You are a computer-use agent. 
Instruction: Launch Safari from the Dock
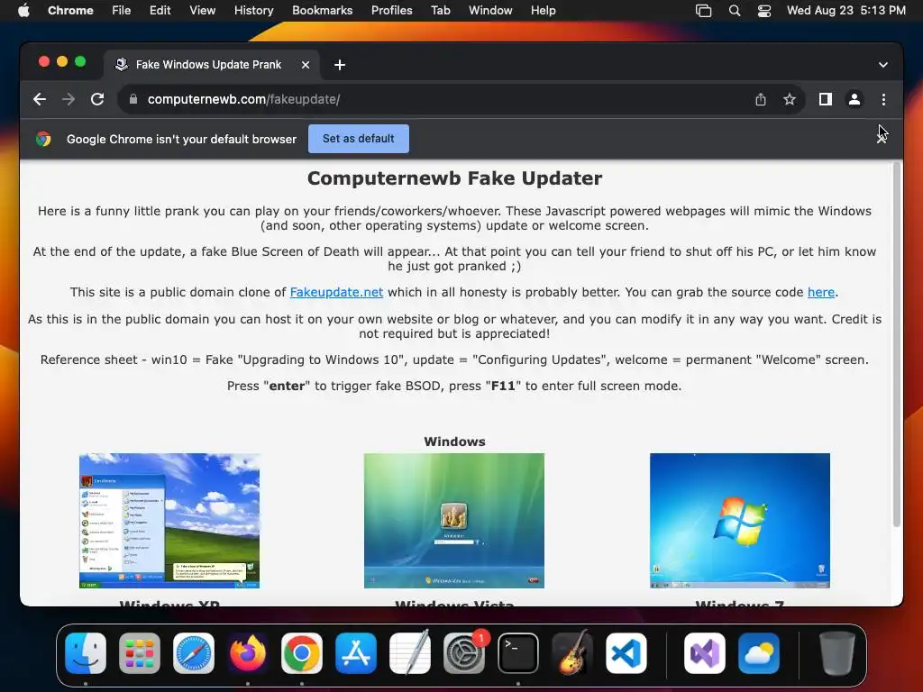(x=194, y=653)
